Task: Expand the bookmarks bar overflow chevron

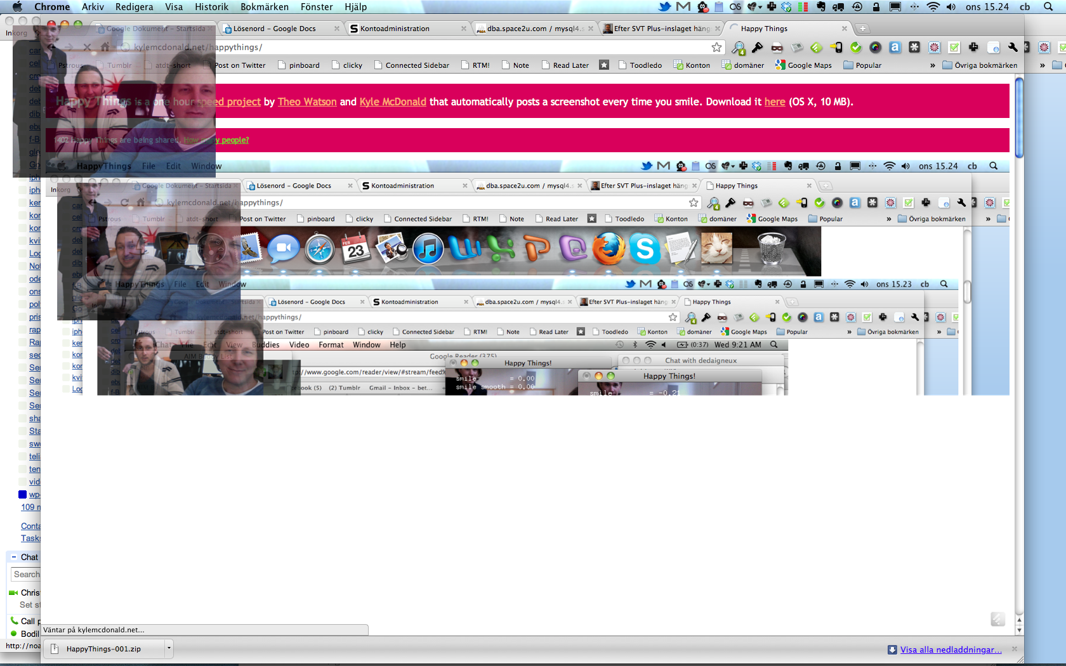Action: tap(932, 65)
